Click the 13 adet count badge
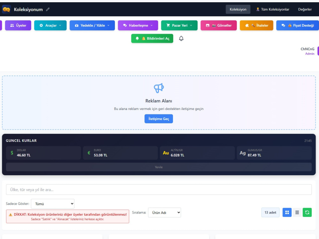 coord(271,212)
